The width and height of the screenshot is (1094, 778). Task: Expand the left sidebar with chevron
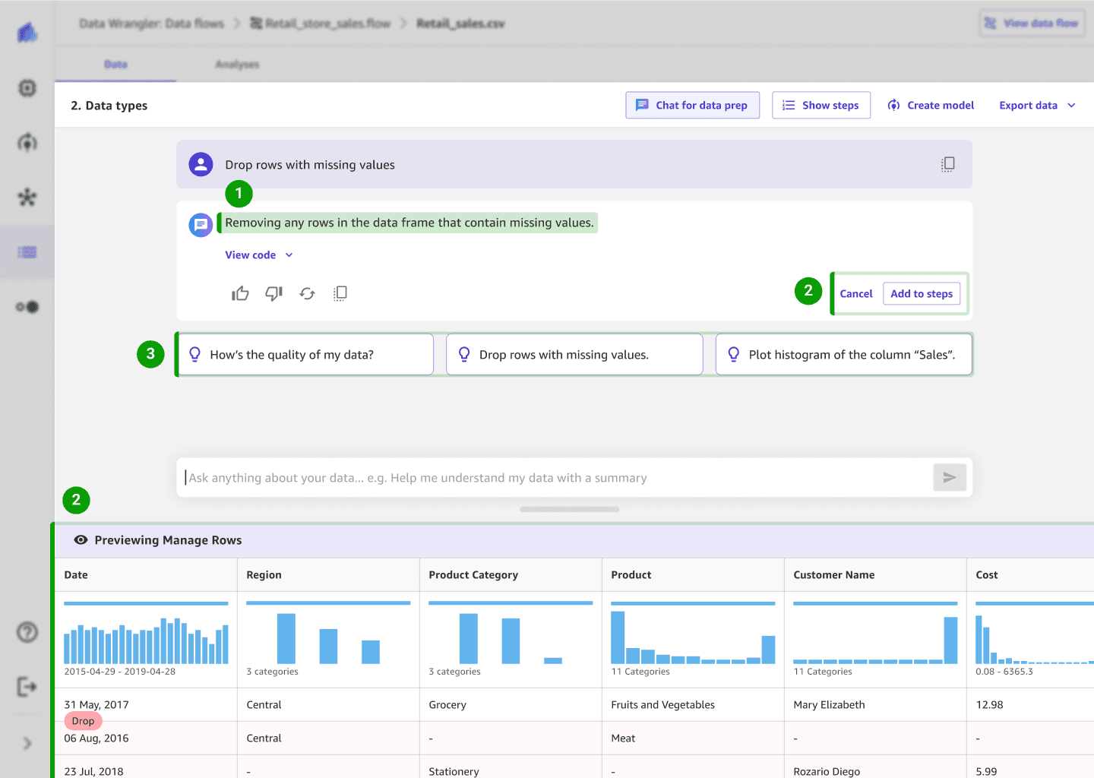pos(27,743)
